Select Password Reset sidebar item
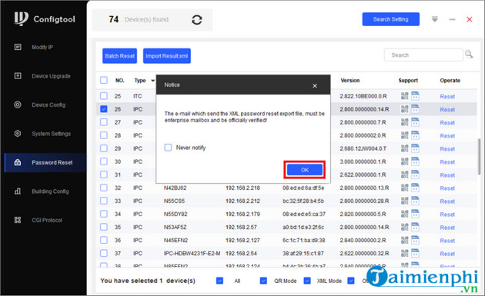The width and height of the screenshot is (485, 296). click(45, 162)
